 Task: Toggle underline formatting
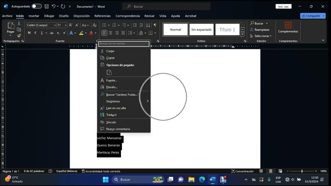42,33
